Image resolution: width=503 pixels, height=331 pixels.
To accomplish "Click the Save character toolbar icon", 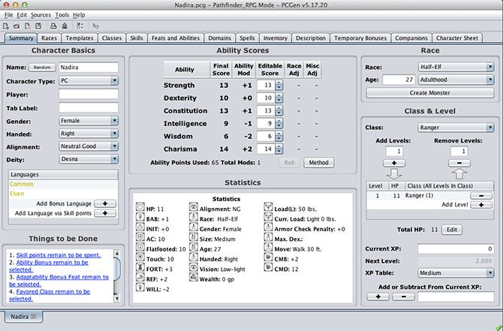I will (38, 26).
